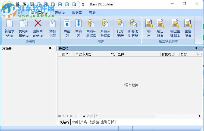Viewport: 204px width, 131px height.
Task: Click the 列名 column header
Action: (x=97, y=54)
